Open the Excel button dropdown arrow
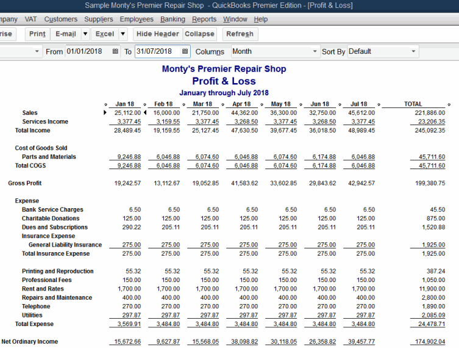Viewport: 459px width, 348px height. (x=123, y=34)
